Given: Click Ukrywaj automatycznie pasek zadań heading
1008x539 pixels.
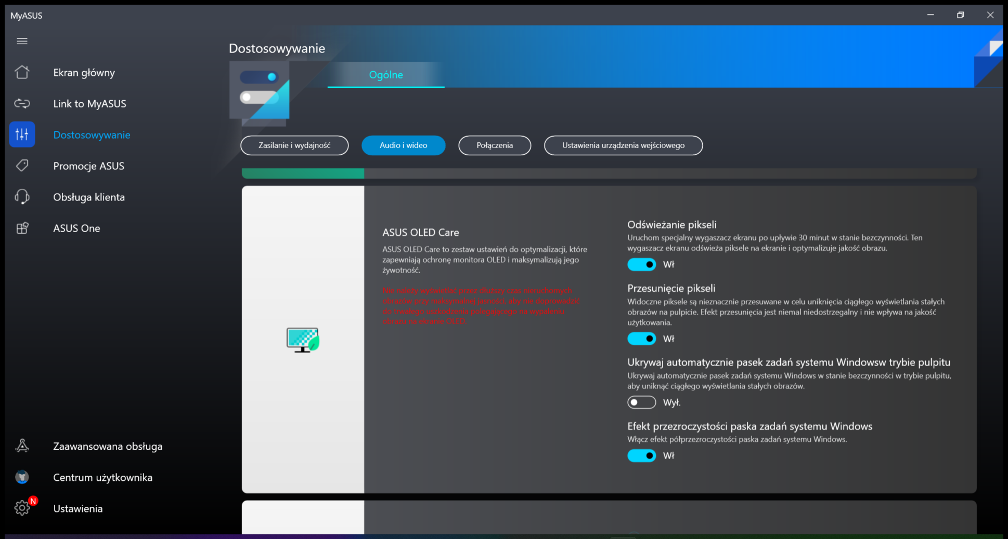Looking at the screenshot, I should point(789,362).
